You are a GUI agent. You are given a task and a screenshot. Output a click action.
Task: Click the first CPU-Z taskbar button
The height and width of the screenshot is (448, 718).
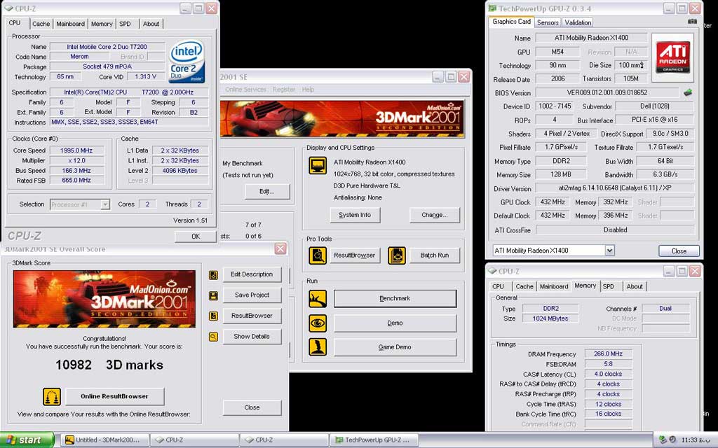194,440
